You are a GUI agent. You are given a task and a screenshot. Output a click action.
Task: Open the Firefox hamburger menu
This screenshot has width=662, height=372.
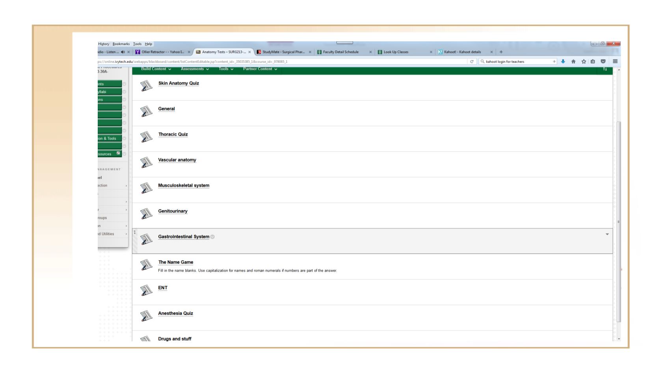click(x=615, y=61)
